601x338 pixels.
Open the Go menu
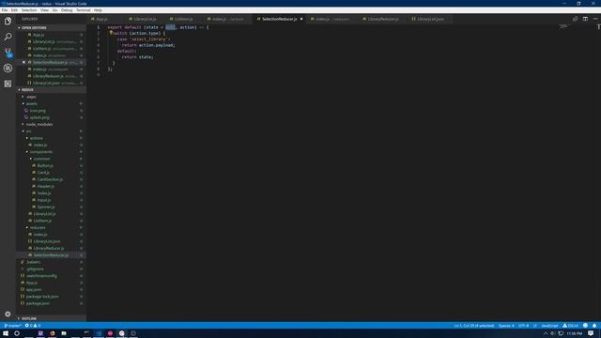[x=54, y=10]
